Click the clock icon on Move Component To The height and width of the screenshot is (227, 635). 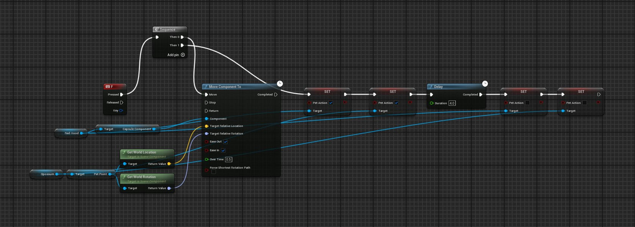(x=280, y=83)
